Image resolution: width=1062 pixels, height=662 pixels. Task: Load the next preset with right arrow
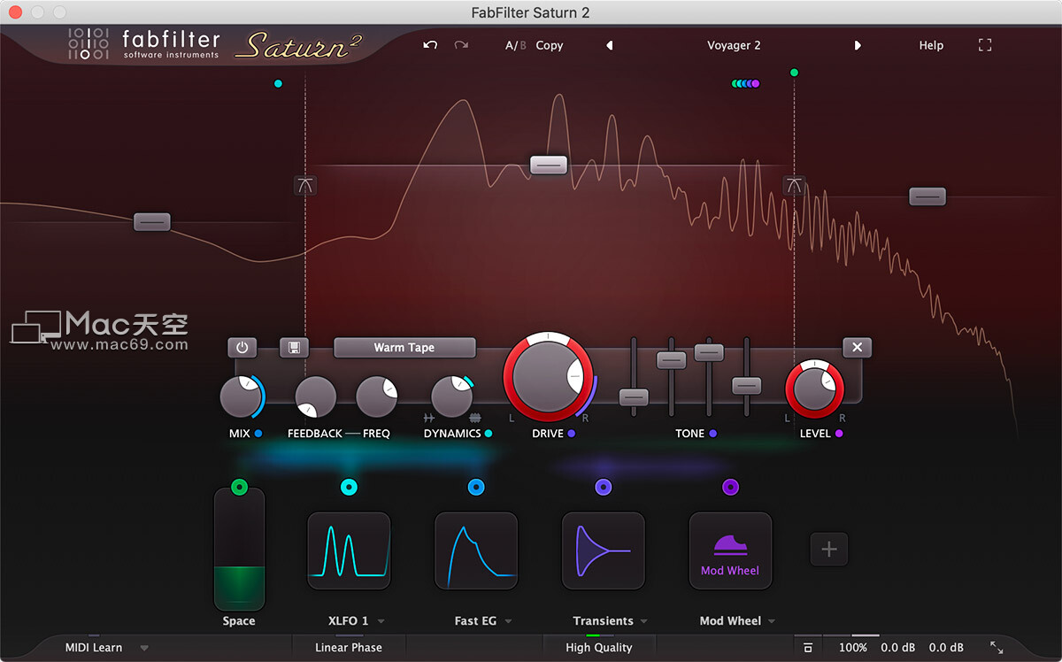point(857,45)
